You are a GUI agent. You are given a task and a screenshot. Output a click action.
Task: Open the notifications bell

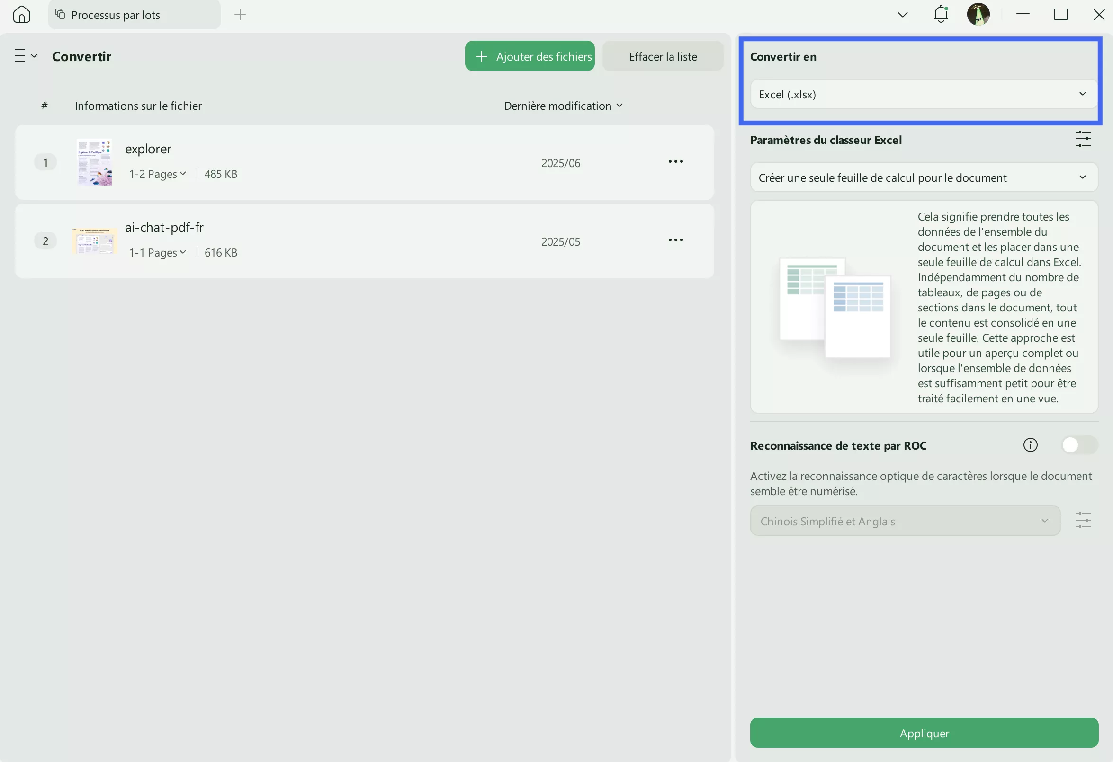pos(941,14)
